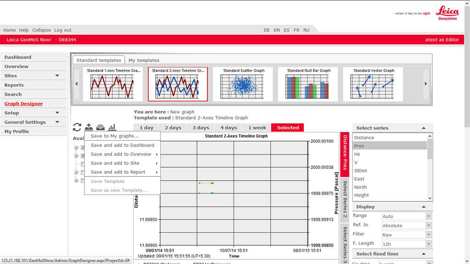
Task: Open the Help link
Action: click(x=24, y=30)
